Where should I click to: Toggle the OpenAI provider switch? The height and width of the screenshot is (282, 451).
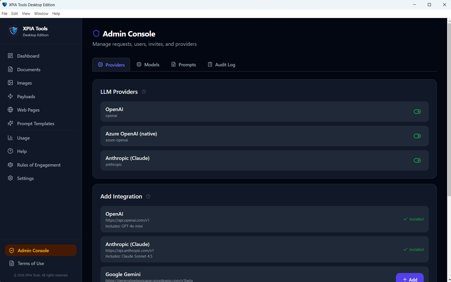[x=417, y=112]
